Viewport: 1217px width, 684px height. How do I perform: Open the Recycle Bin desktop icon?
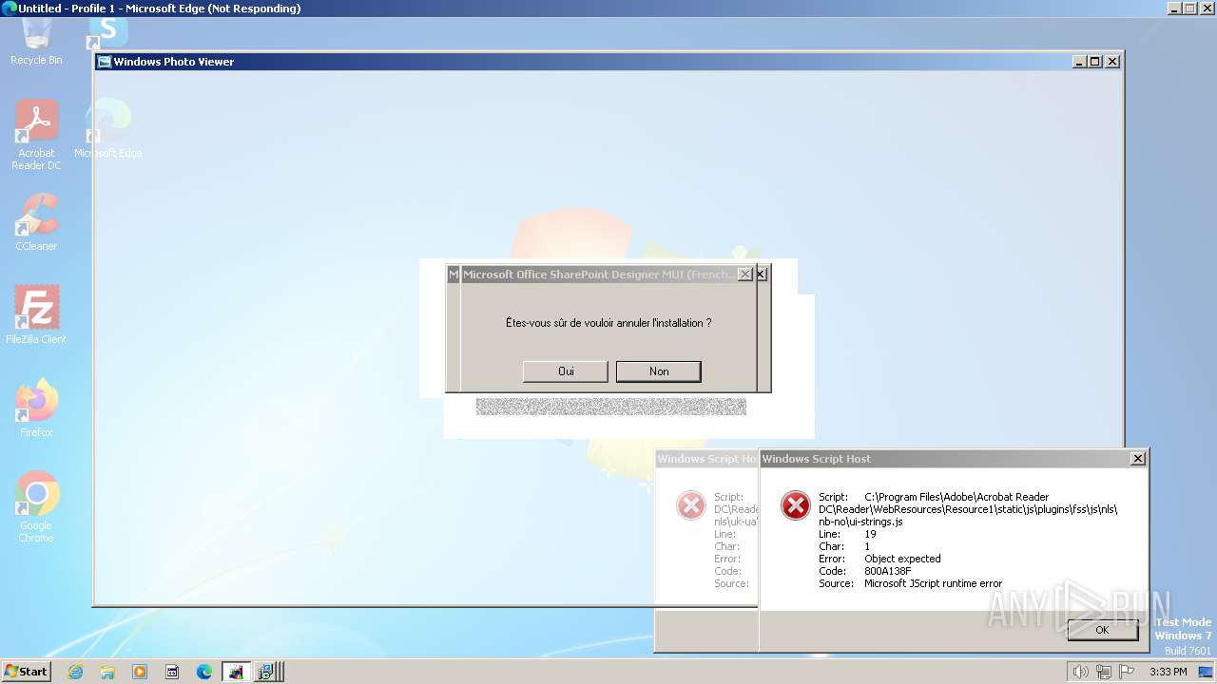coord(36,43)
